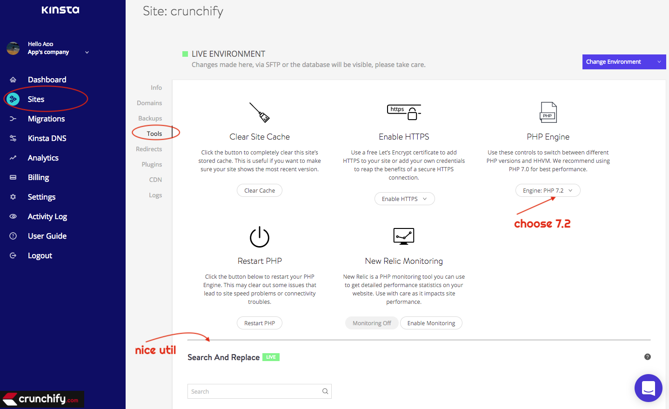This screenshot has height=409, width=669.
Task: Click the help question mark icon
Action: tap(647, 357)
